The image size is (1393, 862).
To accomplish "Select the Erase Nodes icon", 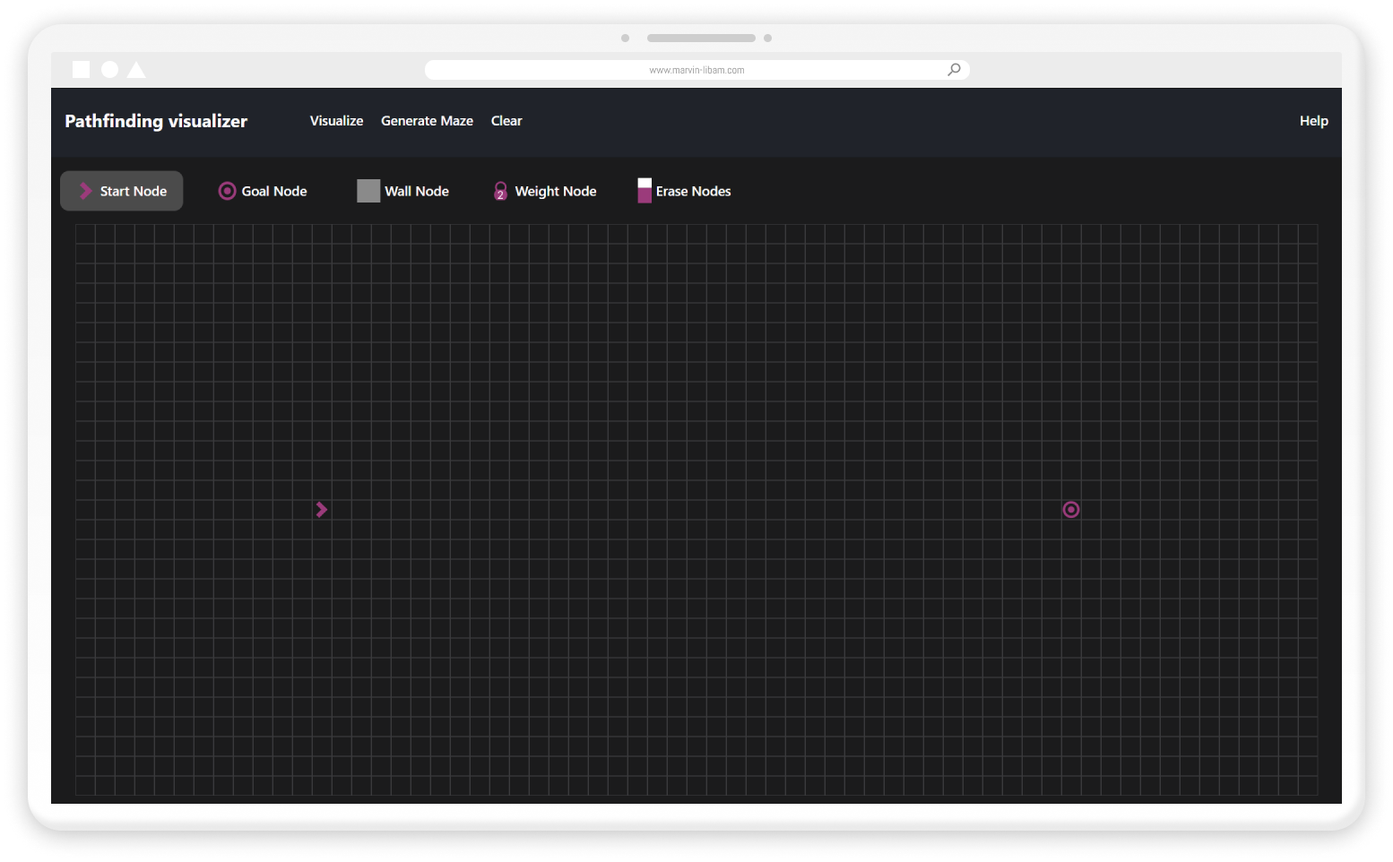I will click(x=645, y=190).
